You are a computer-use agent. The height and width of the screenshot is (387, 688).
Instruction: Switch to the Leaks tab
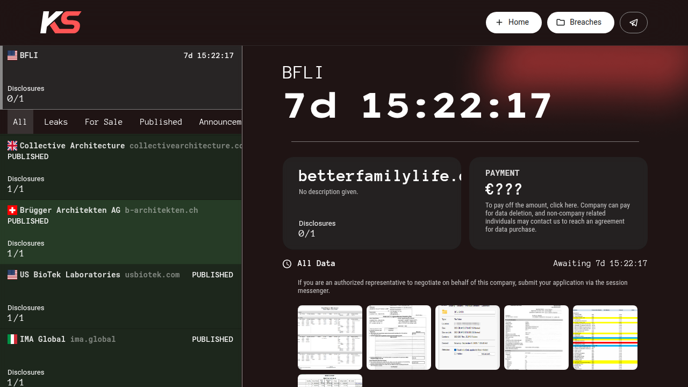(56, 122)
